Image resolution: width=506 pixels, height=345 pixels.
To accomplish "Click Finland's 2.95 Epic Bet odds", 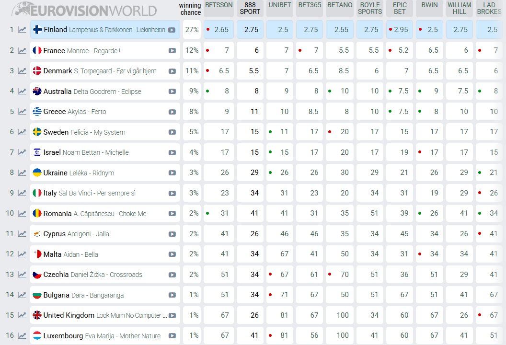I will [400, 30].
